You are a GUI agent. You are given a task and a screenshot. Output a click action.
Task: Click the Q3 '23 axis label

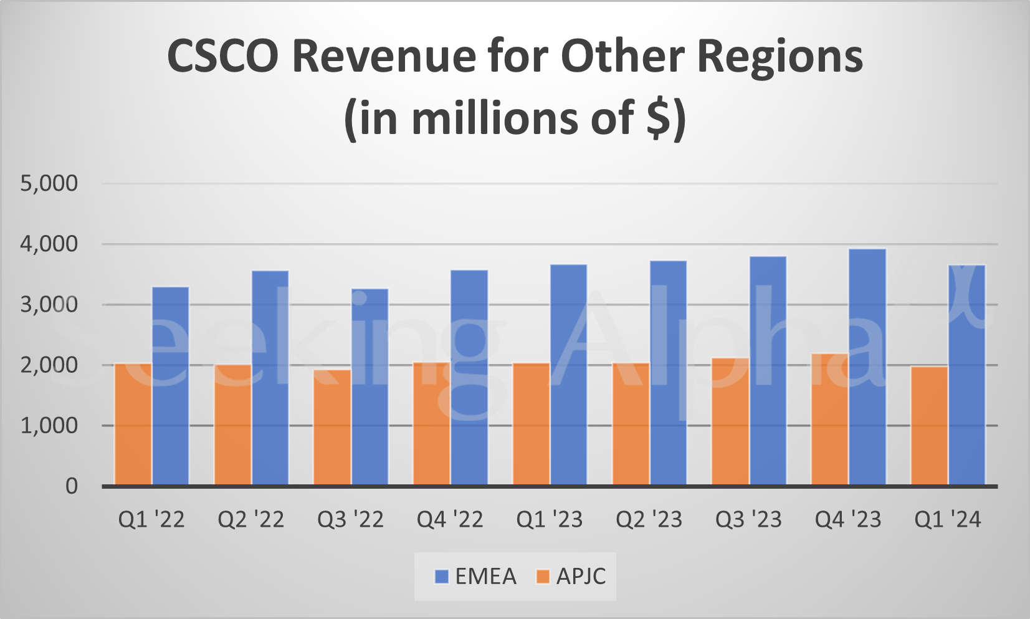748,519
